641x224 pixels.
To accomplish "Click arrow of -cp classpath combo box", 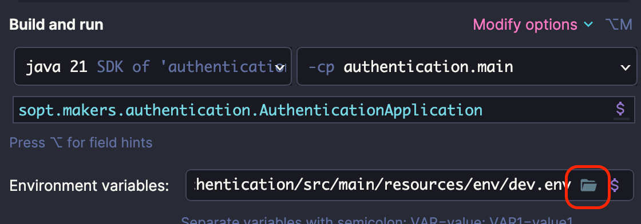I will tap(626, 67).
